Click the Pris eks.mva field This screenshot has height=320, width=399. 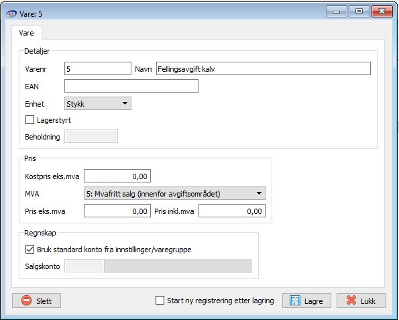pyautogui.click(x=117, y=211)
